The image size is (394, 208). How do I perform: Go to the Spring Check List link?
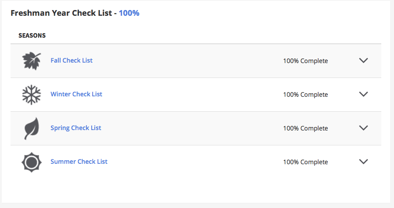tap(76, 128)
